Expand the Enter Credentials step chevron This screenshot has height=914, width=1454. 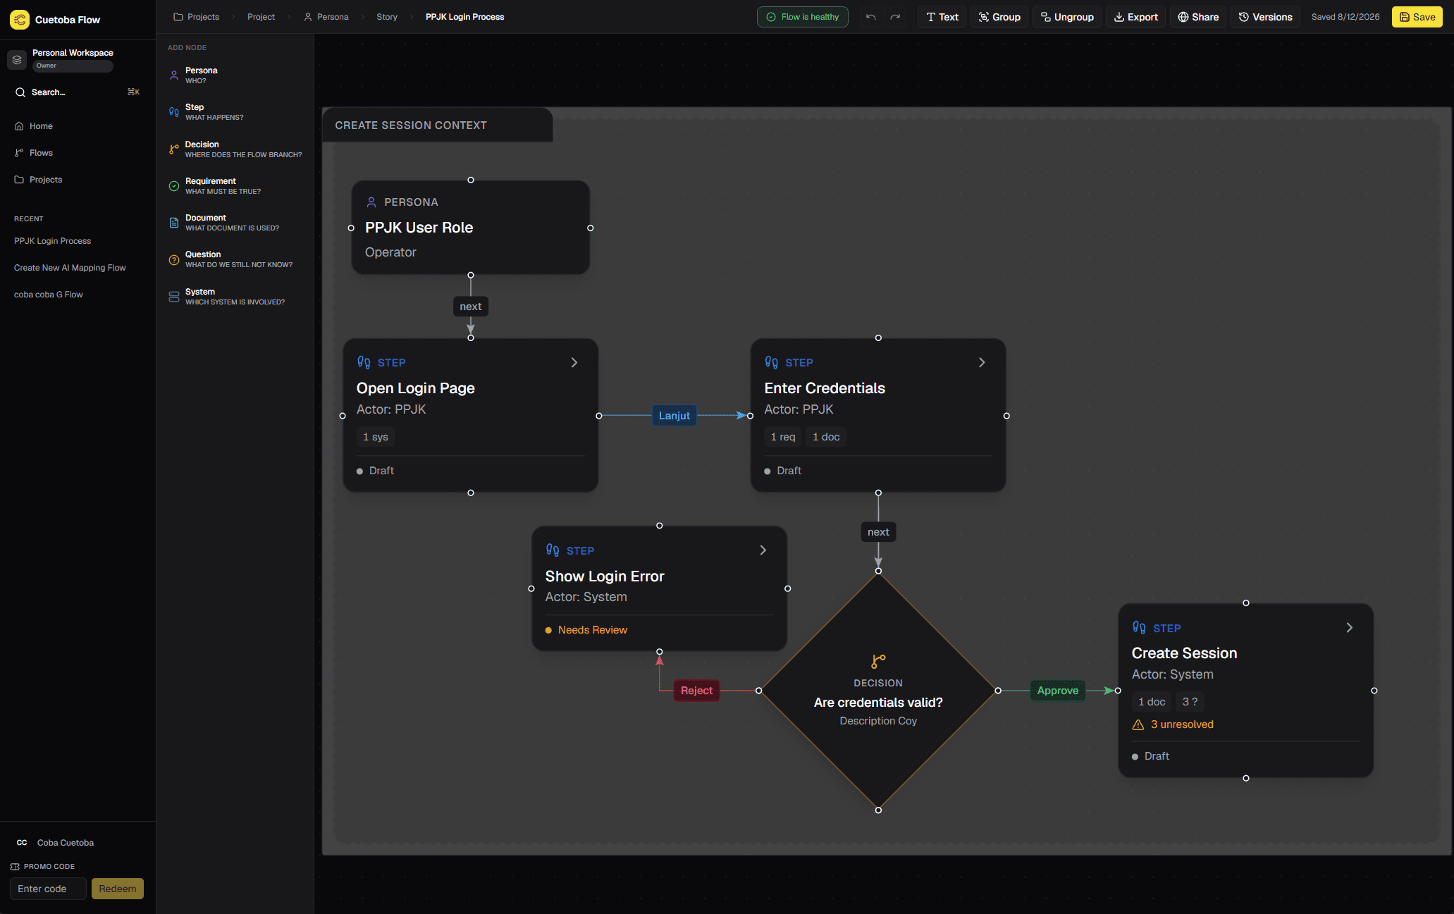tap(982, 362)
